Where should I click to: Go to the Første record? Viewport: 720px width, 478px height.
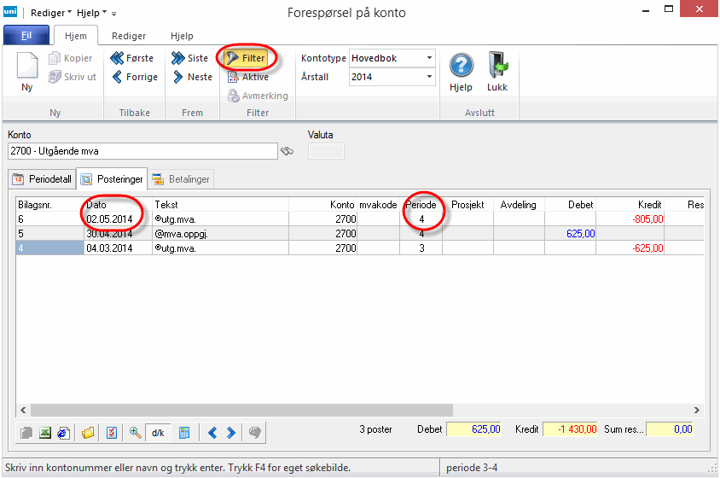click(132, 58)
